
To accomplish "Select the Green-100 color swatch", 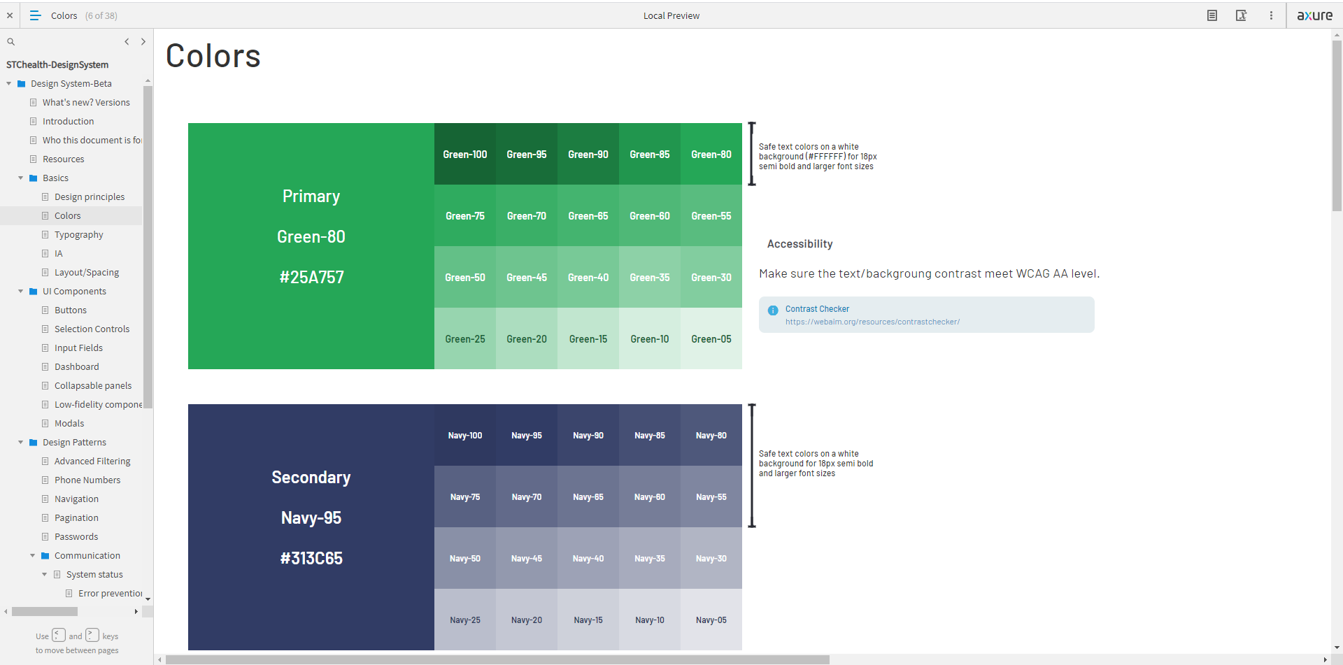I will (x=465, y=155).
